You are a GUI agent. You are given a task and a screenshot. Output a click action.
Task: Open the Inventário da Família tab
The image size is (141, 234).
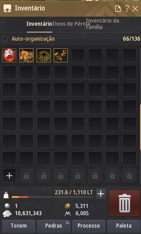[x=102, y=24]
